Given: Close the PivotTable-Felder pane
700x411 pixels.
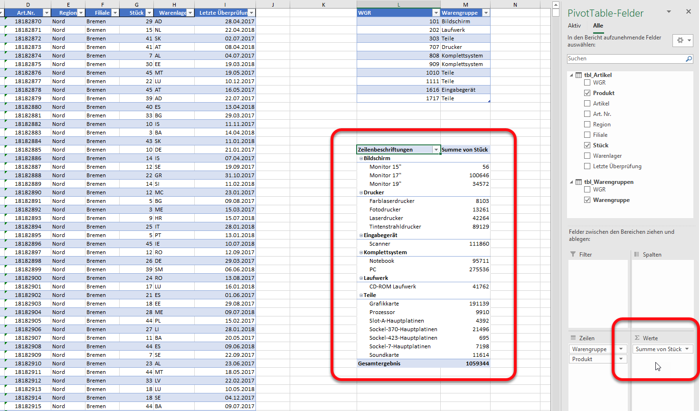Looking at the screenshot, I should coord(688,12).
